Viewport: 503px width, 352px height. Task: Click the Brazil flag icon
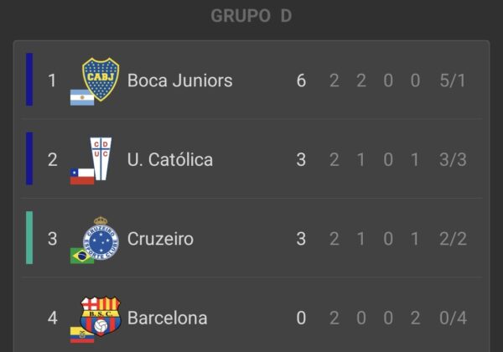pyautogui.click(x=82, y=256)
